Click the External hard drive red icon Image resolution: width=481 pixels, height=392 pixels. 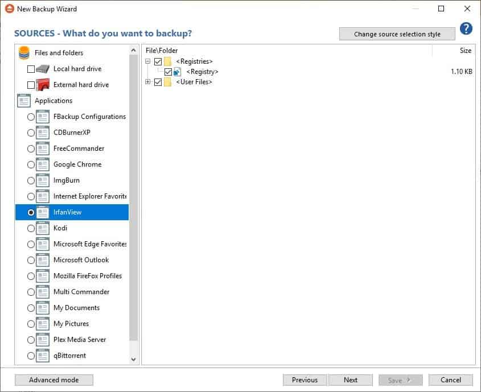point(43,85)
